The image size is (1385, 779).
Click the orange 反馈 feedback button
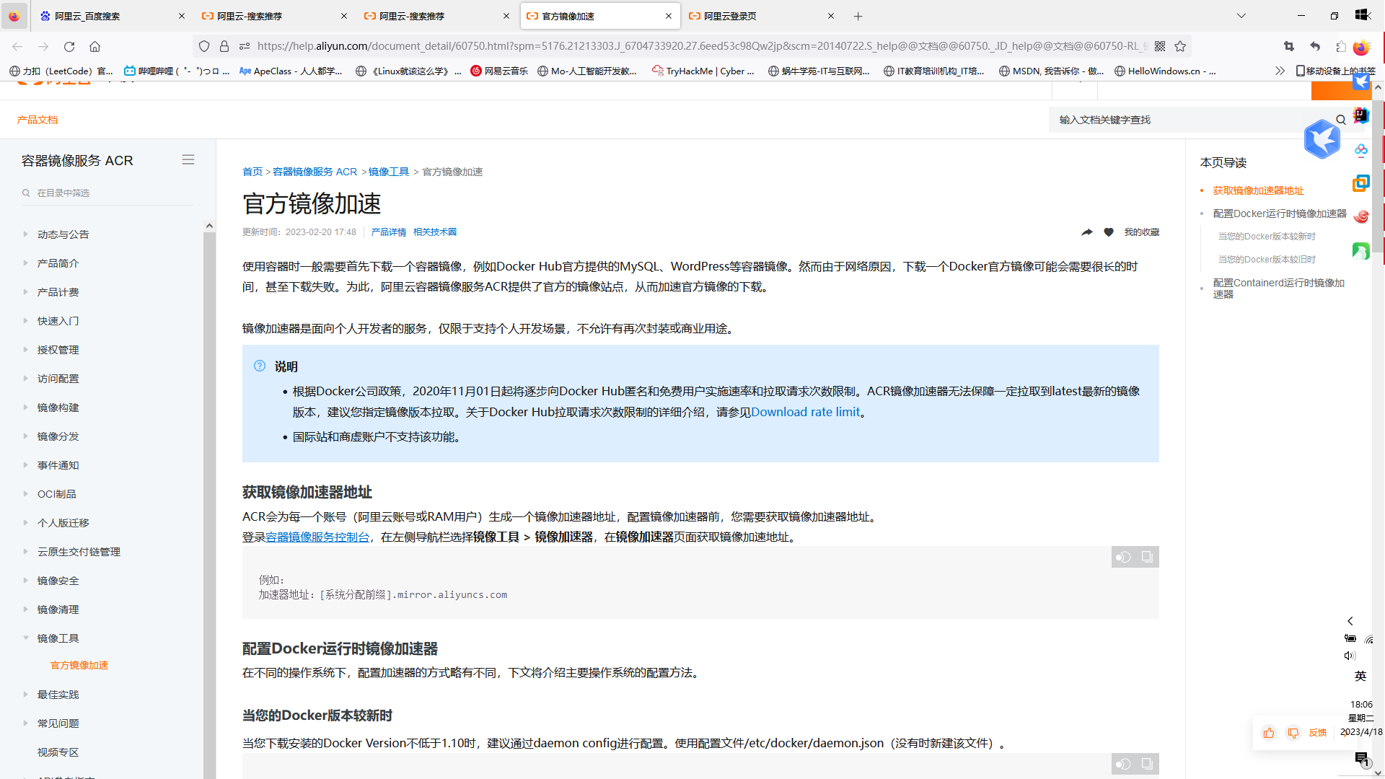(1318, 733)
